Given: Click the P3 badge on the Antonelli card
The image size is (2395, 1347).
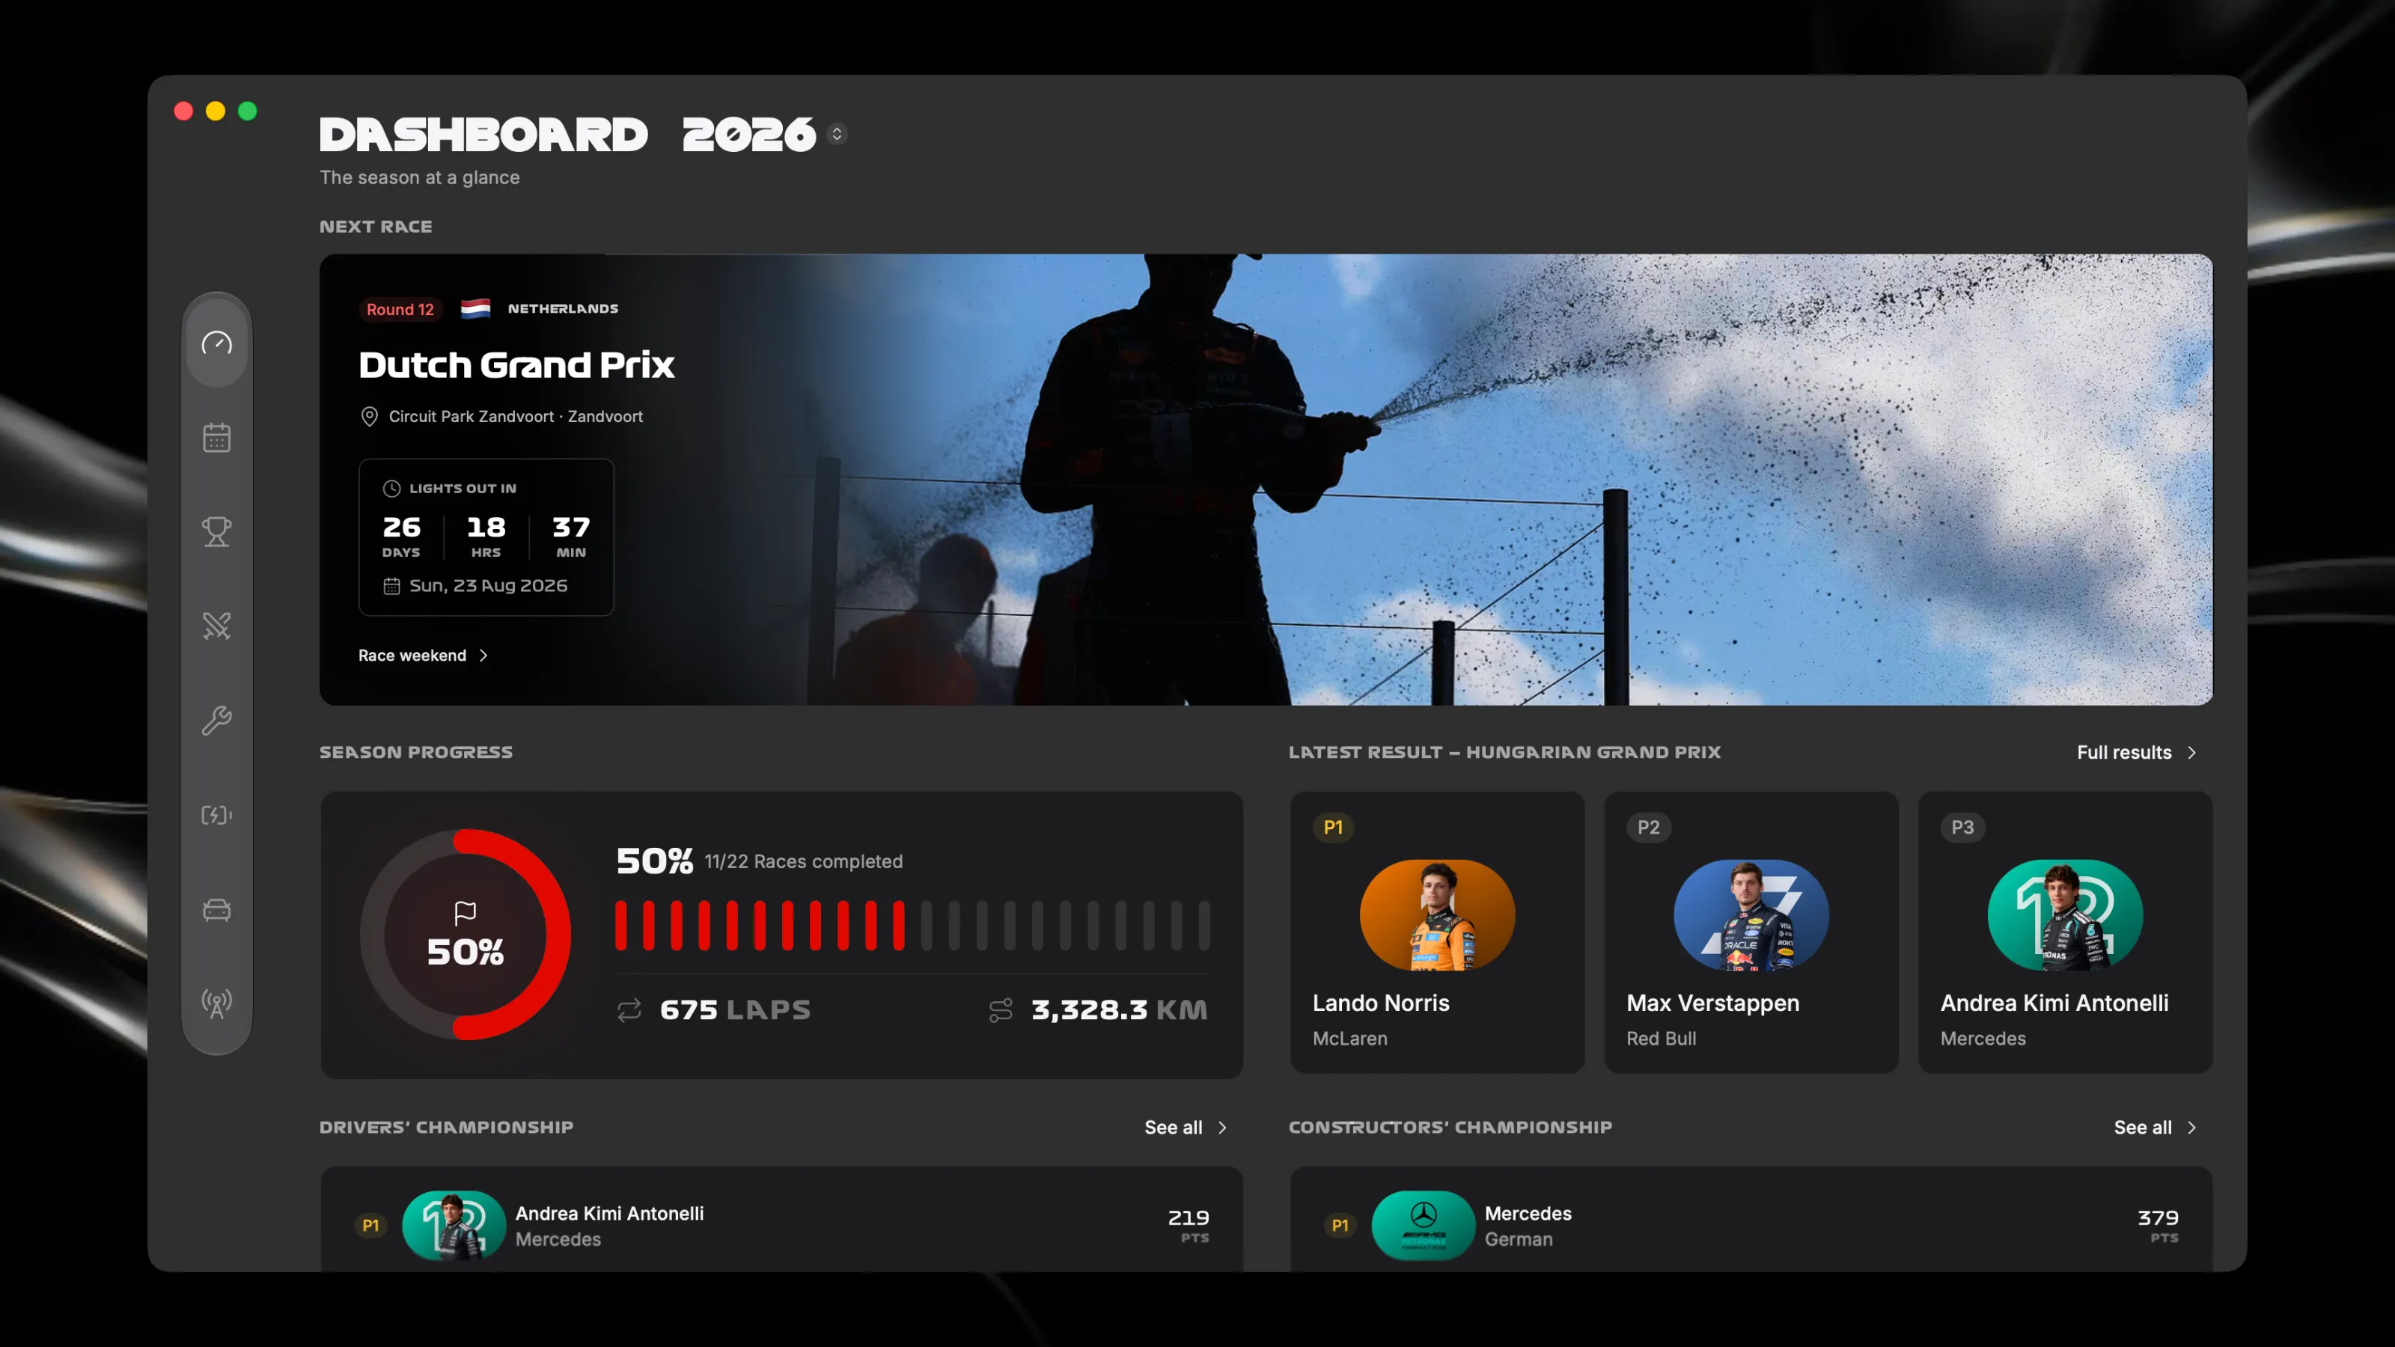Looking at the screenshot, I should 1962,828.
